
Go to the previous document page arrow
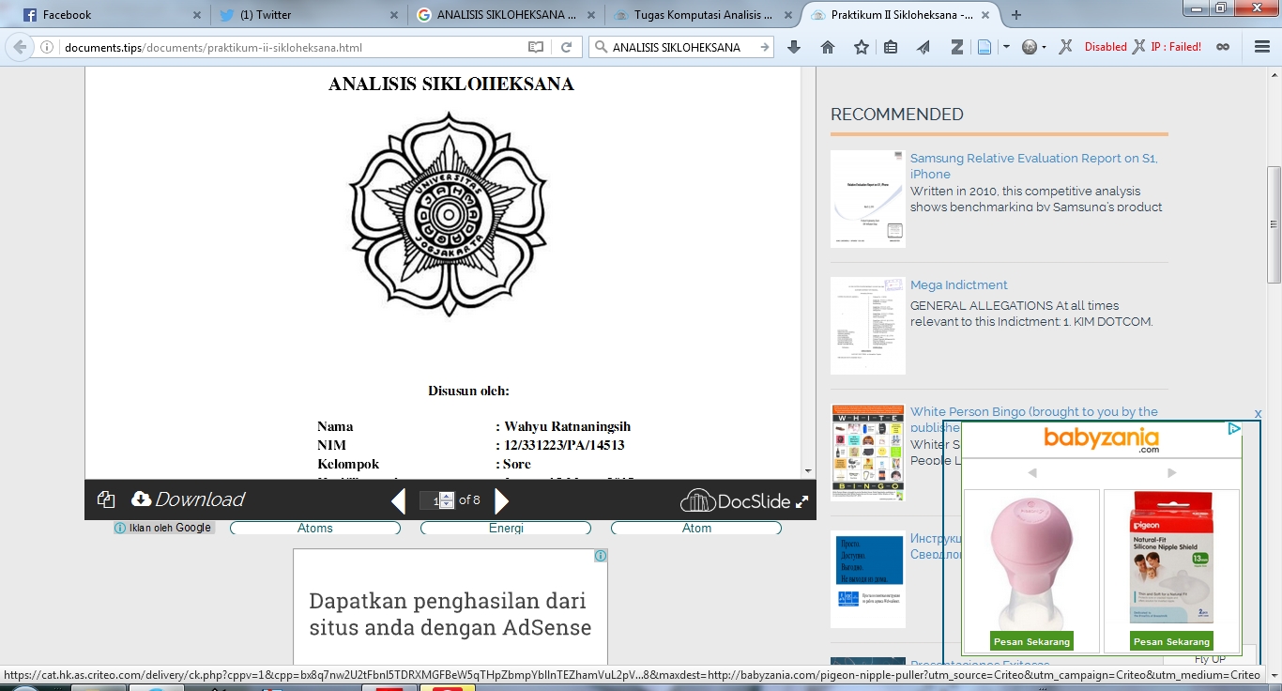[398, 501]
